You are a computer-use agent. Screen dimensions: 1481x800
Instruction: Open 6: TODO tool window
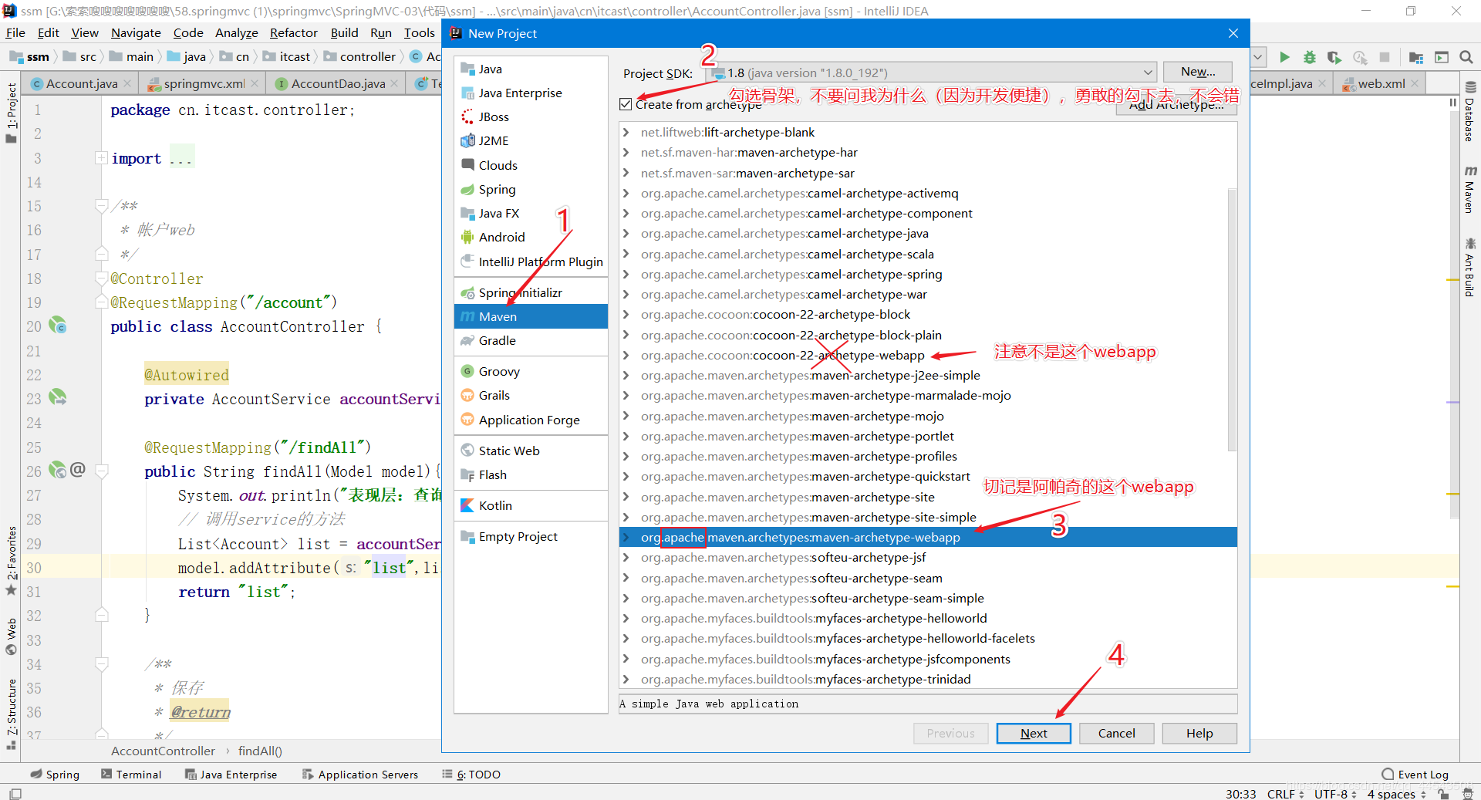click(x=471, y=775)
